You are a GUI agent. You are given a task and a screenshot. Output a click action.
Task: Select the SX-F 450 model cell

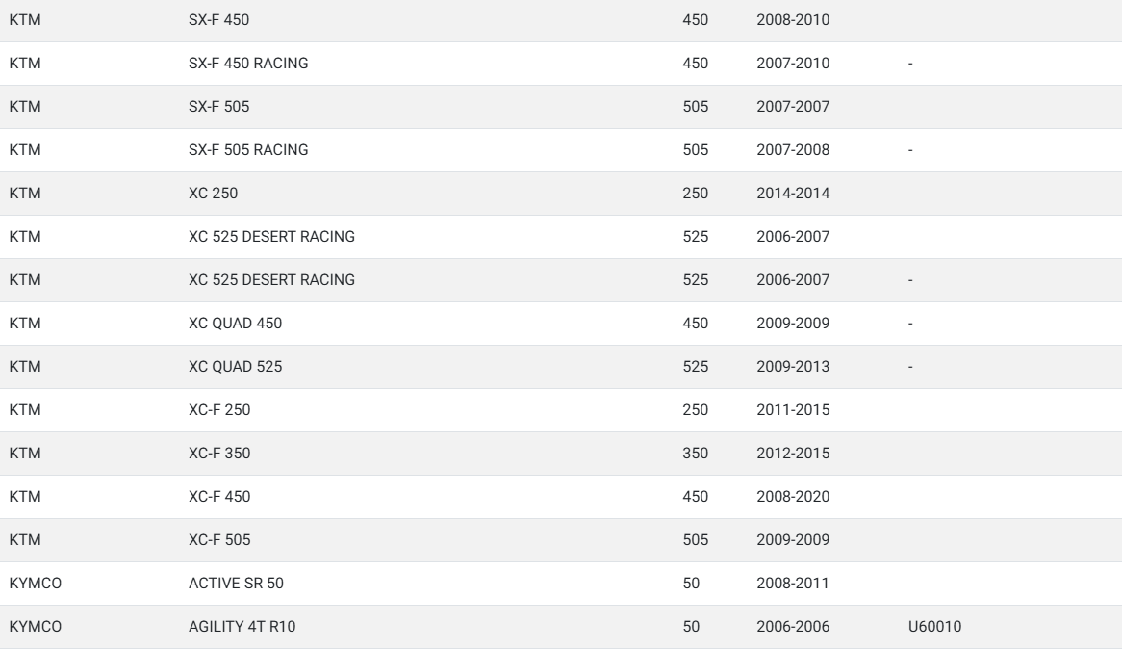click(x=219, y=20)
